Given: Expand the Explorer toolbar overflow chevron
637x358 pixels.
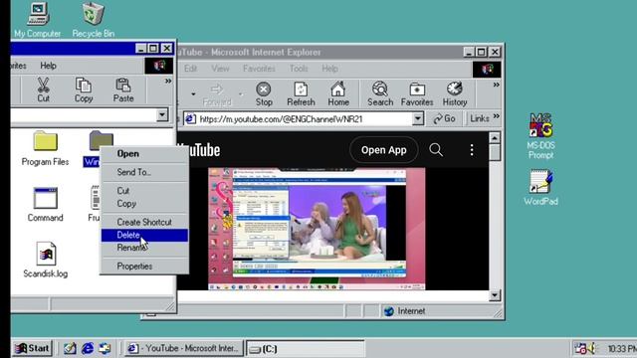Looking at the screenshot, I should pyautogui.click(x=168, y=82).
